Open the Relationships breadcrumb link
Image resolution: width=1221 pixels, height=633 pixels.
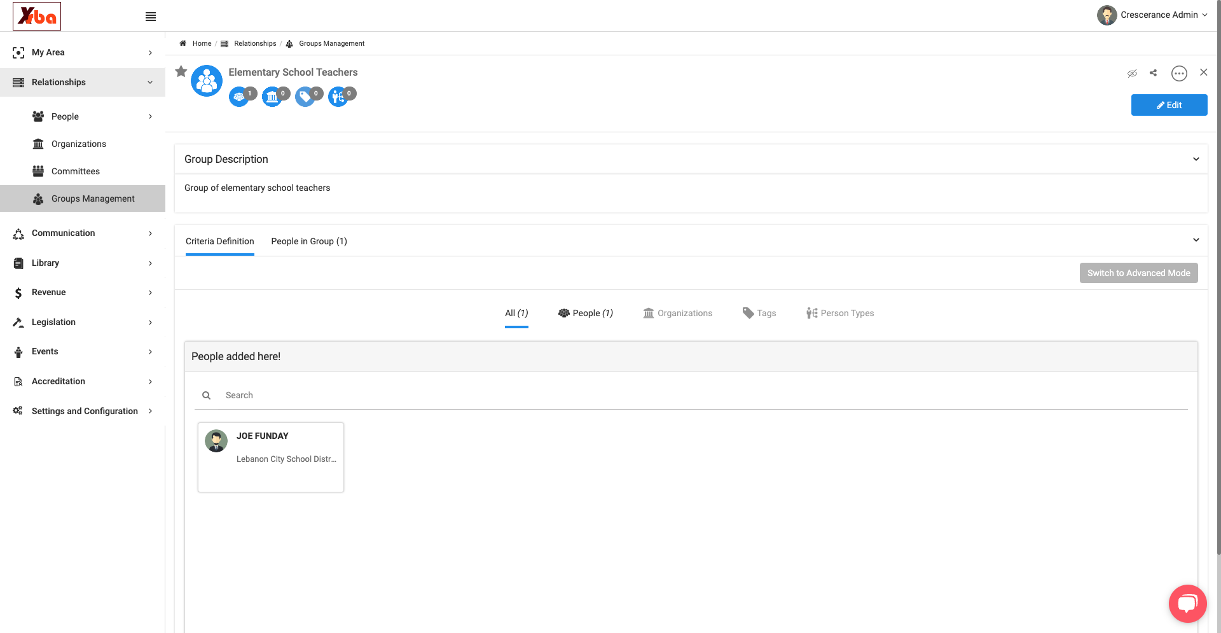tap(254, 43)
